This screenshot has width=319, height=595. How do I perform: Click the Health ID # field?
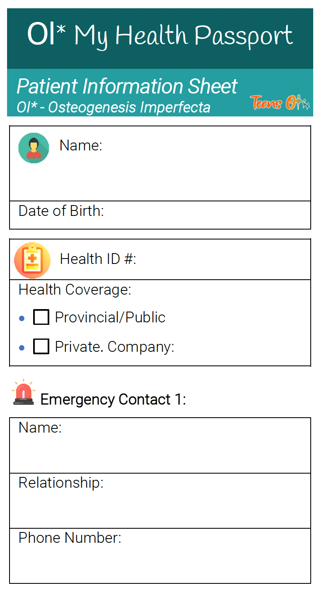[220, 259]
